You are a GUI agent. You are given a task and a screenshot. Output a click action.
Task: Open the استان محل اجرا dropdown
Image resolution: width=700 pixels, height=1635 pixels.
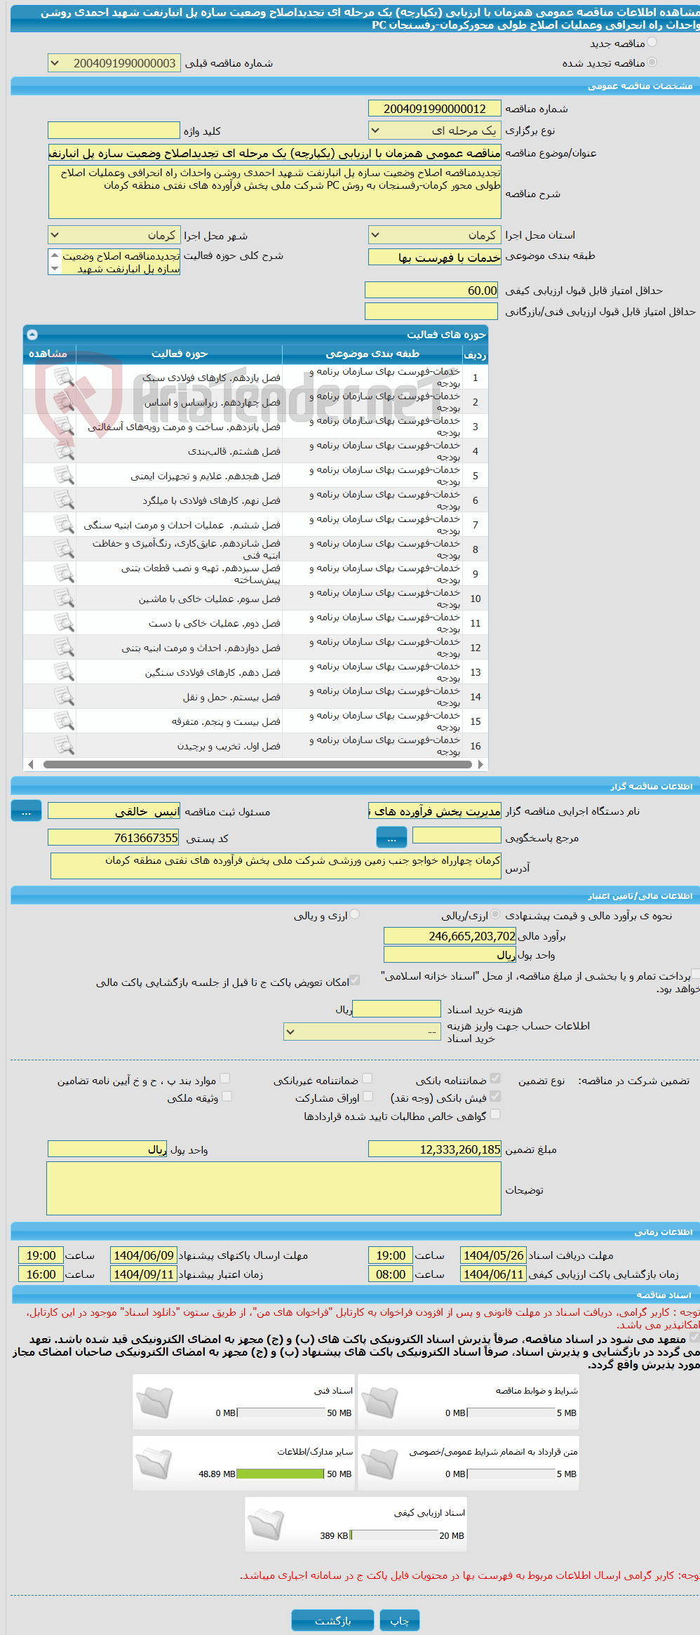[x=435, y=235]
